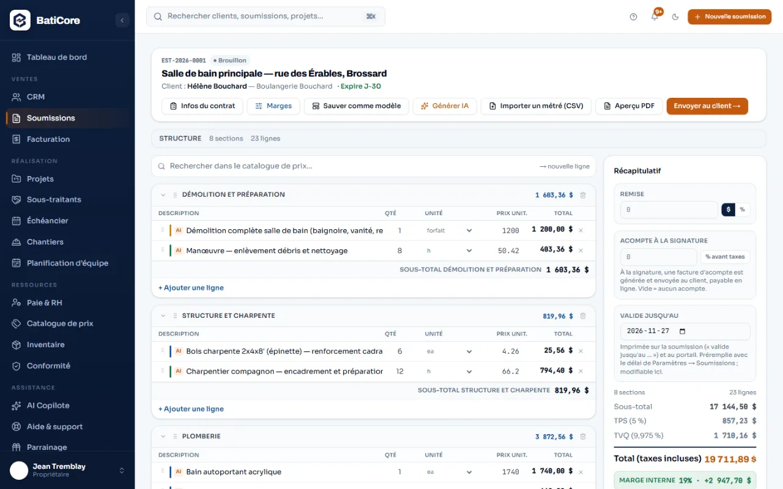This screenshot has width=783, height=489.
Task: Open unit dropdown for Manœuvre line
Action: pyautogui.click(x=450, y=251)
